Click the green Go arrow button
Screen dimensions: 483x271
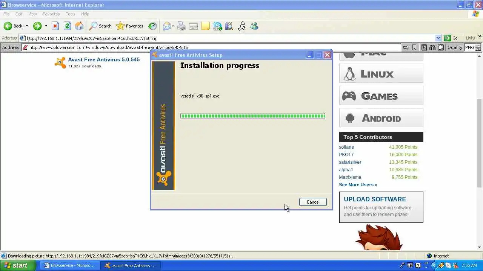pos(451,38)
